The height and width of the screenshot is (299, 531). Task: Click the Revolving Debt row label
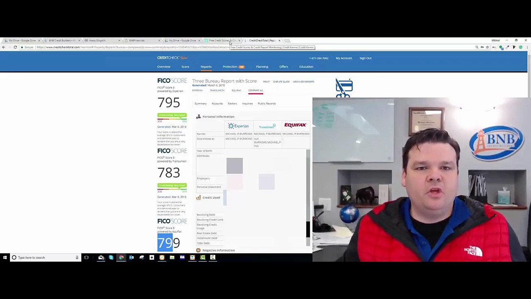[206, 215]
